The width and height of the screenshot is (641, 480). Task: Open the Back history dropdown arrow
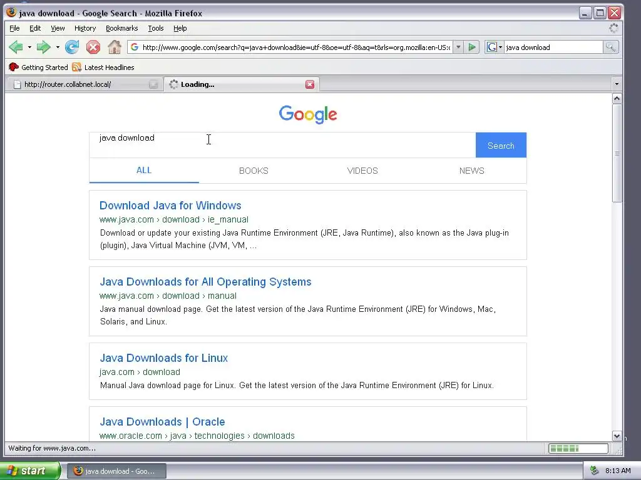(29, 47)
